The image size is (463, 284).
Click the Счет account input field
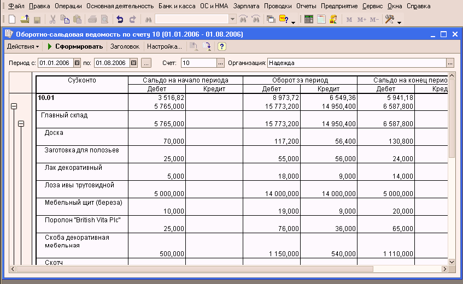point(198,63)
